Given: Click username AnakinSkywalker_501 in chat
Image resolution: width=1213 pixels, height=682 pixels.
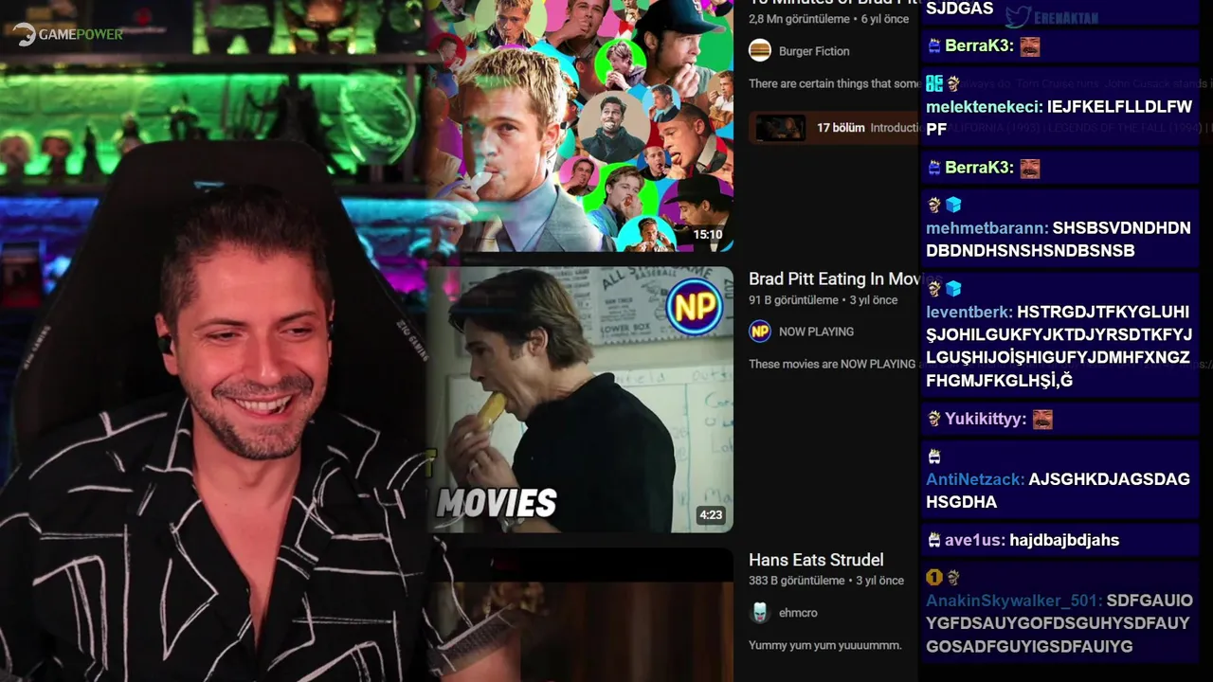Looking at the screenshot, I should click(1013, 601).
